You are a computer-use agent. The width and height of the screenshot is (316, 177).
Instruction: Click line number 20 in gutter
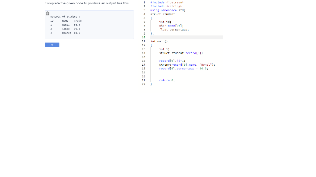[x=143, y=76]
